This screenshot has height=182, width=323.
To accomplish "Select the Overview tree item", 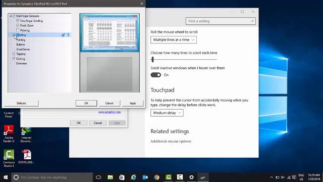I will [21, 64].
